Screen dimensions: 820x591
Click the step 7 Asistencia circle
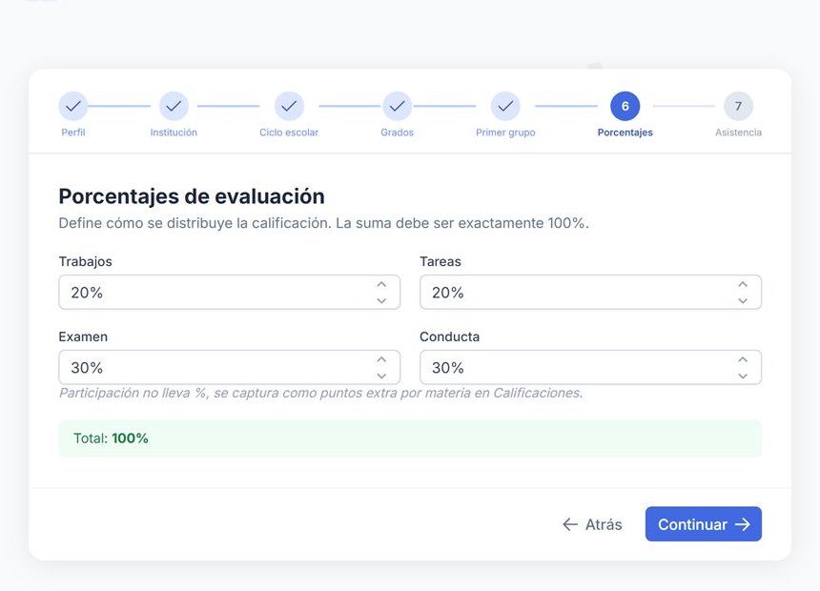[x=738, y=106]
